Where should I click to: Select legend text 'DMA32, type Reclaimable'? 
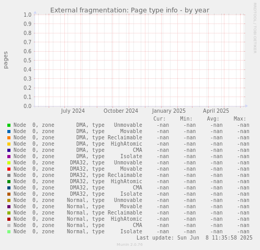[x=106, y=175]
